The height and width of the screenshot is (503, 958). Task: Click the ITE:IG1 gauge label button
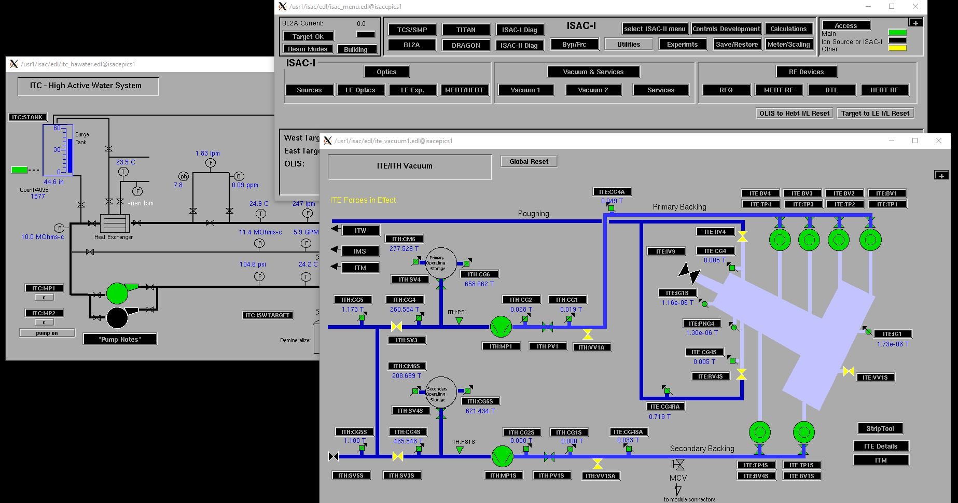[892, 334]
